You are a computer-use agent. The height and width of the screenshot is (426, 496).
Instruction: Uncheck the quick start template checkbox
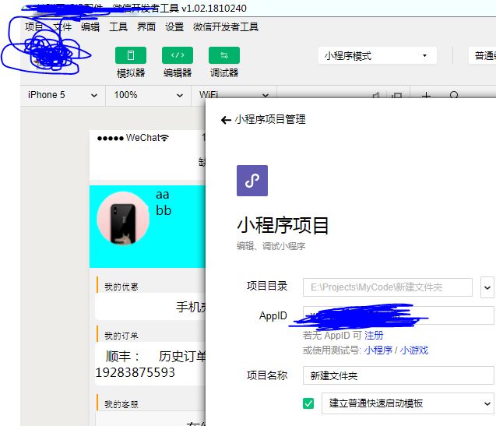point(308,403)
